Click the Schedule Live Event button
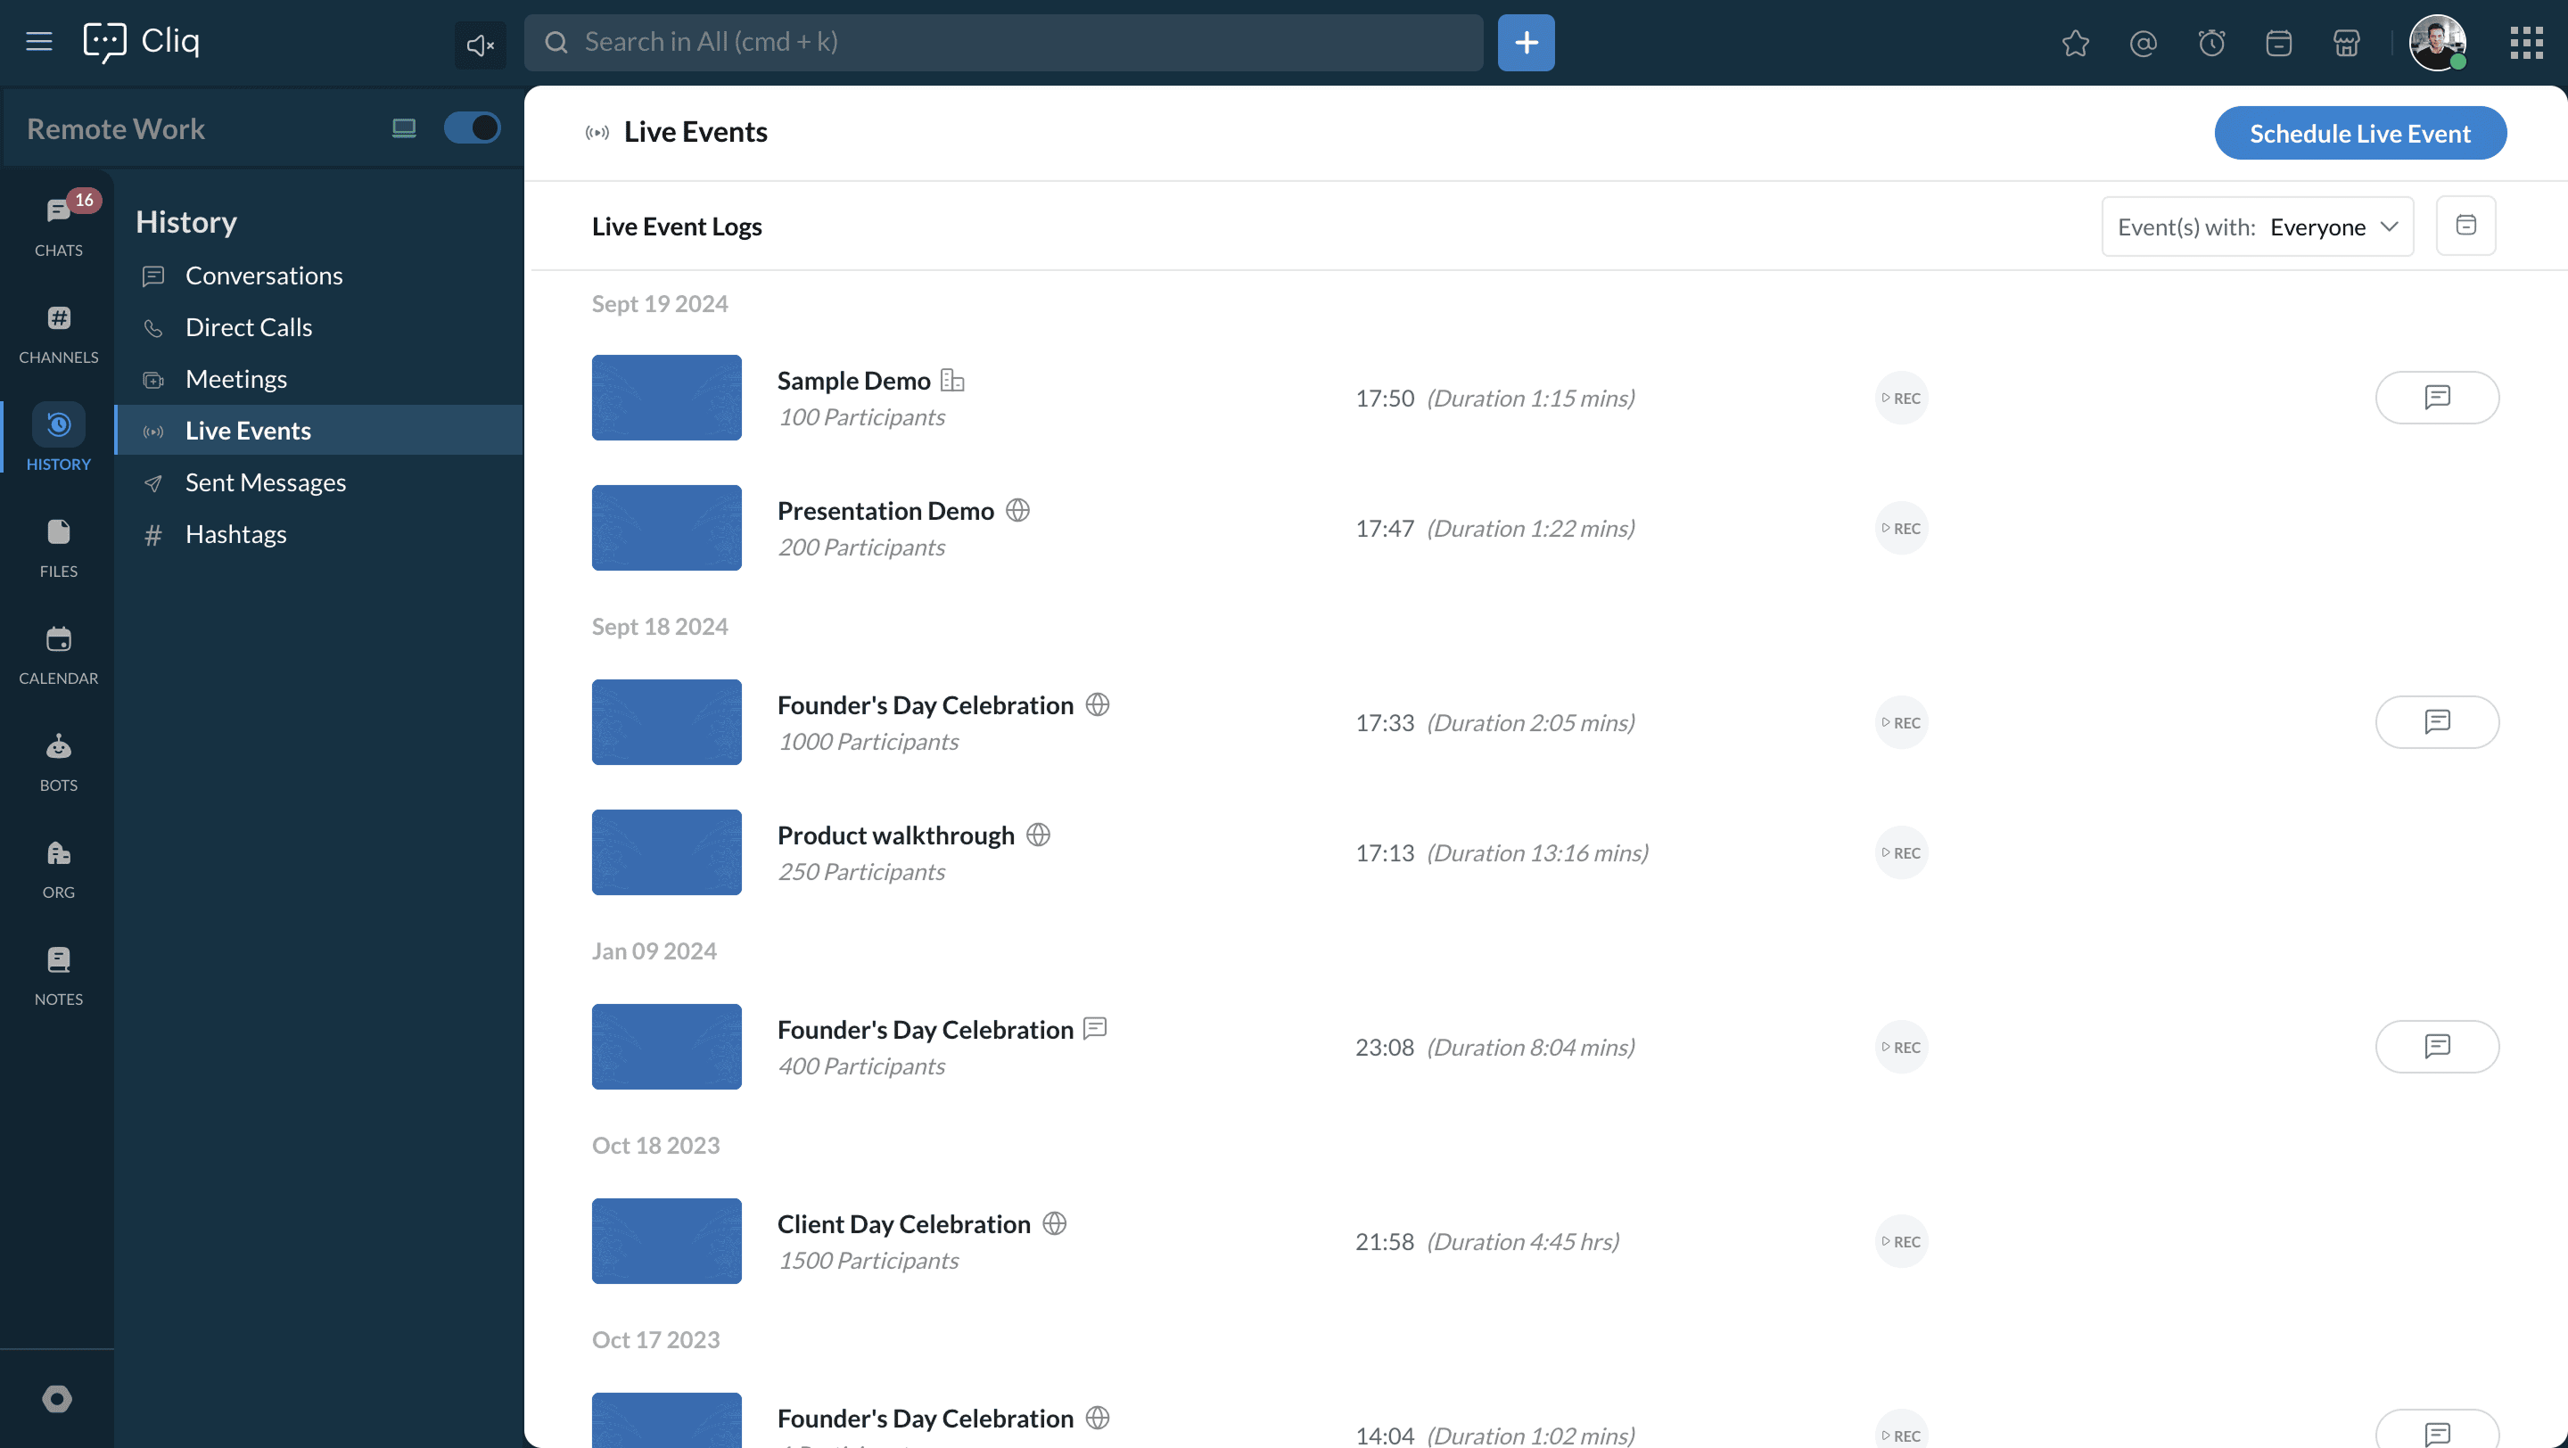The height and width of the screenshot is (1448, 2568). (x=2359, y=133)
